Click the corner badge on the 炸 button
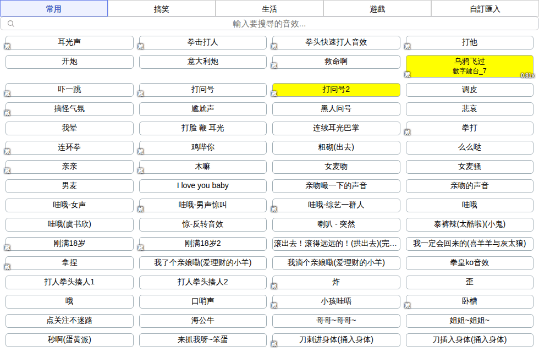Viewport: 539px width, 352px height. coord(274,287)
